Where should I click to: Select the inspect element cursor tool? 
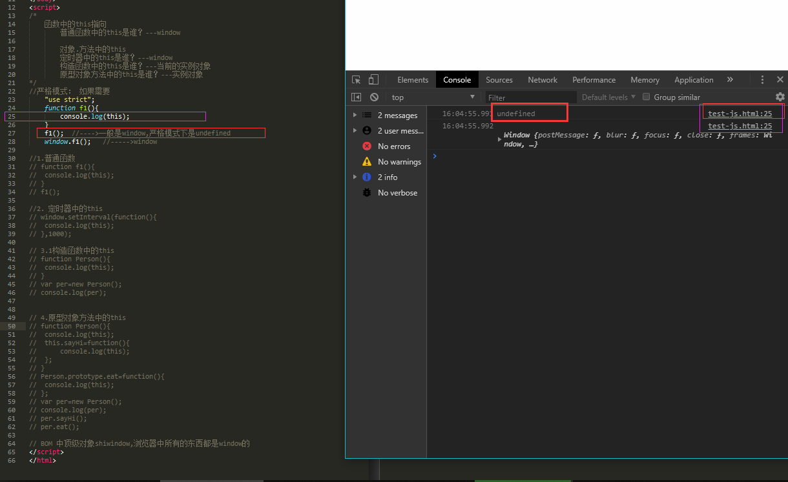click(x=355, y=79)
